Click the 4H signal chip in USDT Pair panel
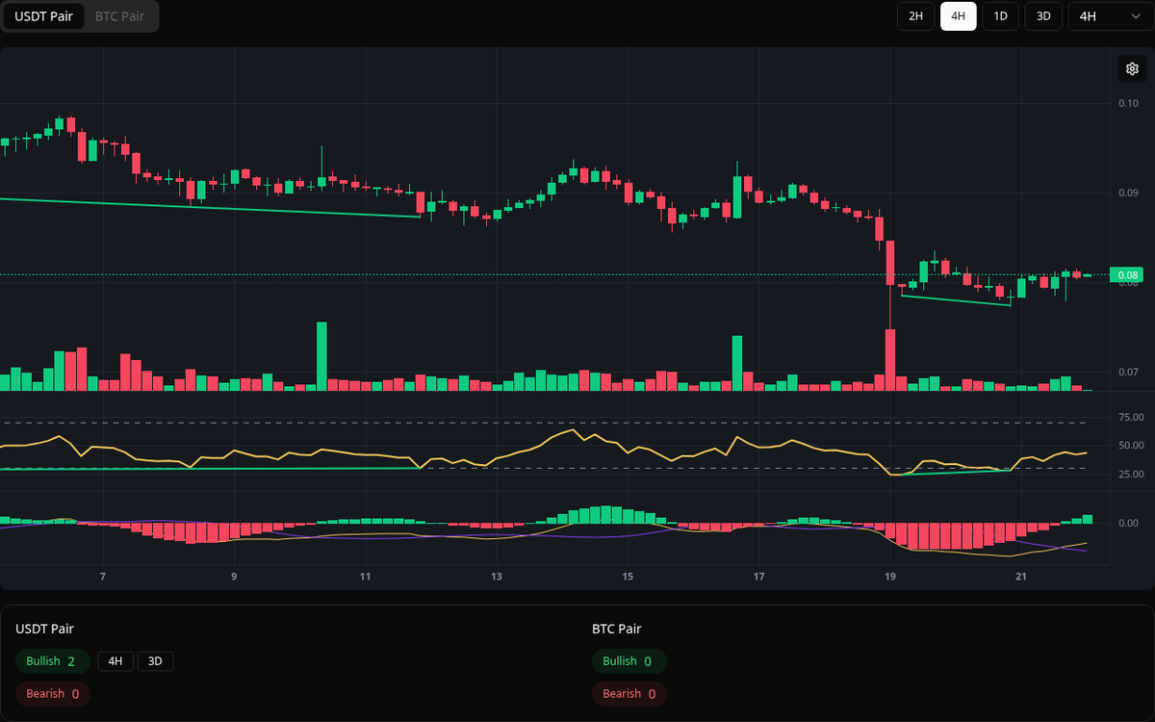This screenshot has height=722, width=1155. (x=115, y=661)
